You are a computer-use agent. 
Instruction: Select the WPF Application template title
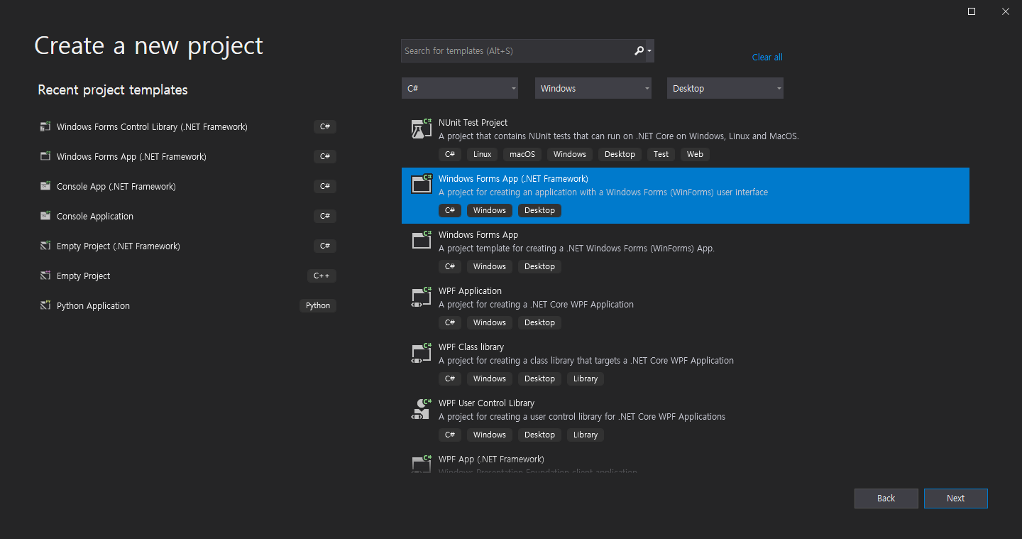[471, 291]
